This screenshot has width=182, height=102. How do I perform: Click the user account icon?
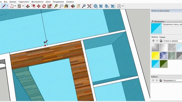pyautogui.click(x=119, y=6)
